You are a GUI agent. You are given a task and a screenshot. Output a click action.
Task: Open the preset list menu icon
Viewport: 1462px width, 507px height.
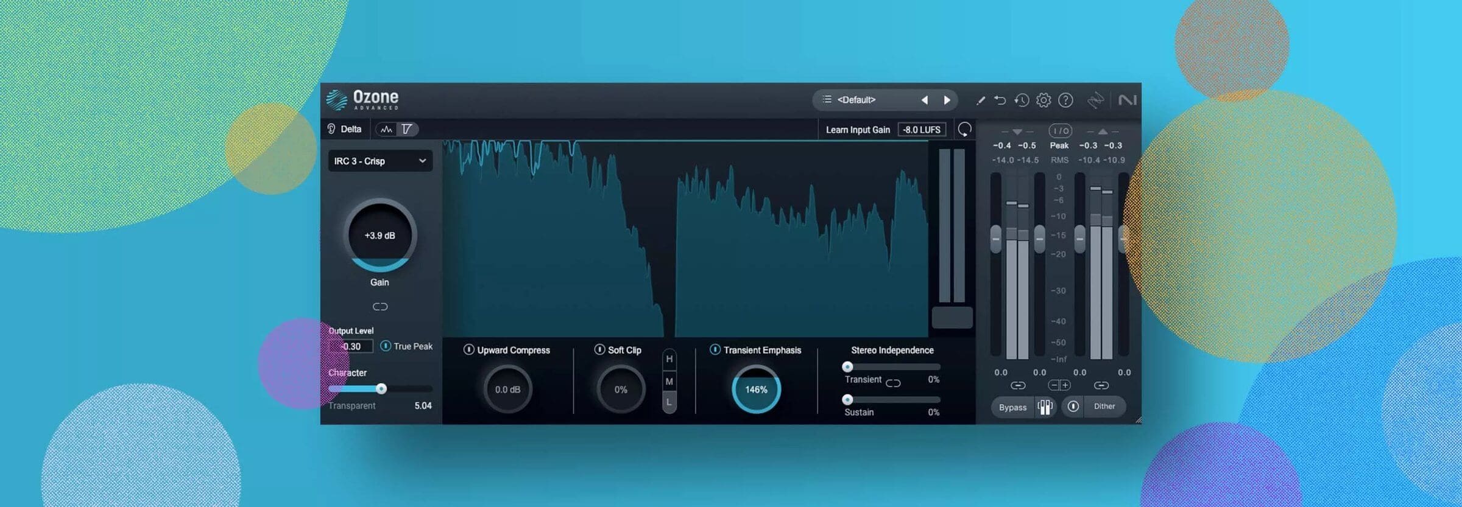pos(827,99)
